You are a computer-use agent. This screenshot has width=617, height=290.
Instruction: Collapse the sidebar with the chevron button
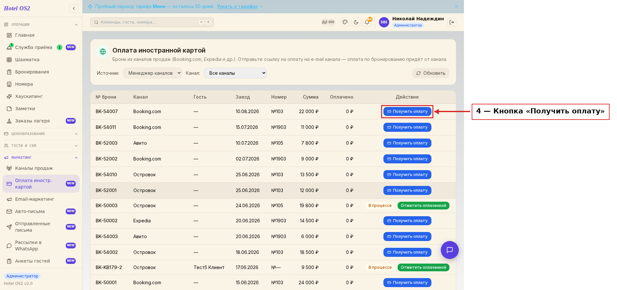pyautogui.click(x=74, y=8)
